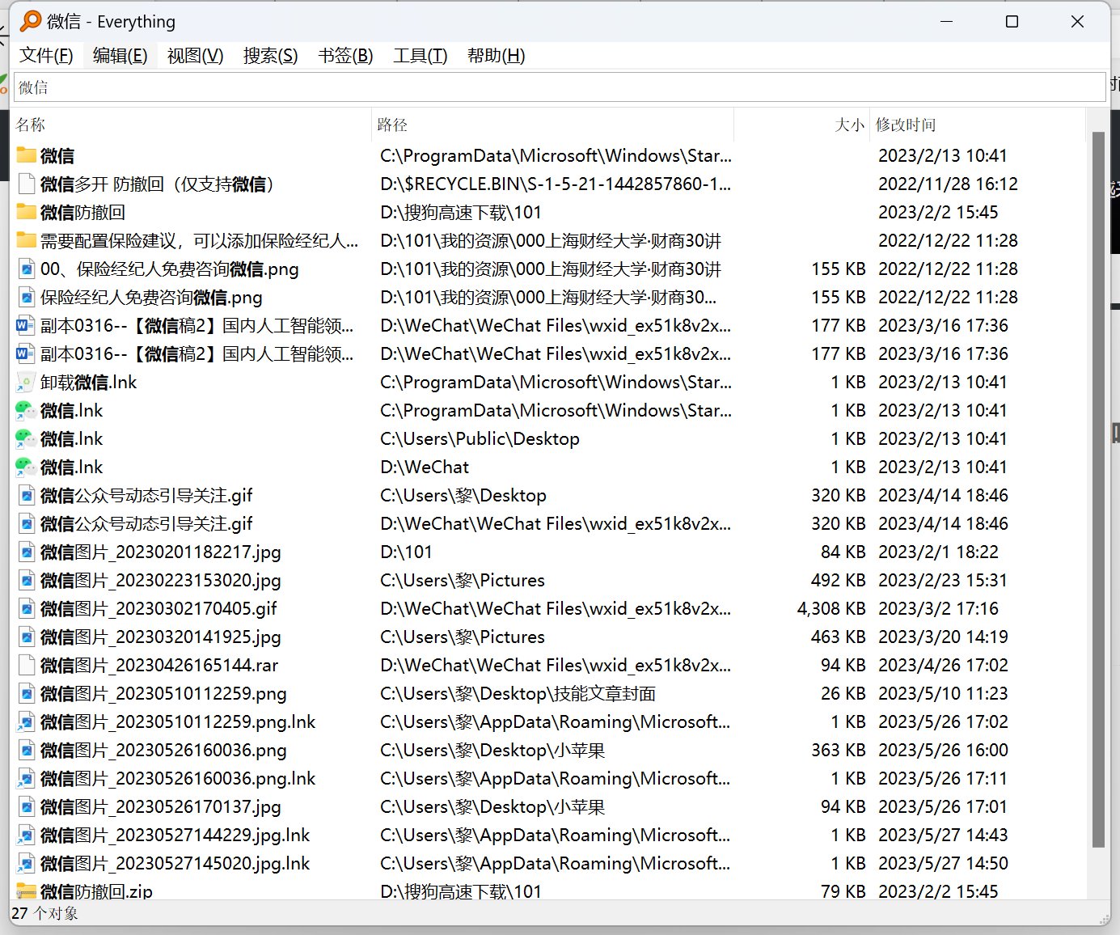Viewport: 1120px width, 935px height.
Task: Sort results by 大小 column header
Action: click(x=801, y=125)
